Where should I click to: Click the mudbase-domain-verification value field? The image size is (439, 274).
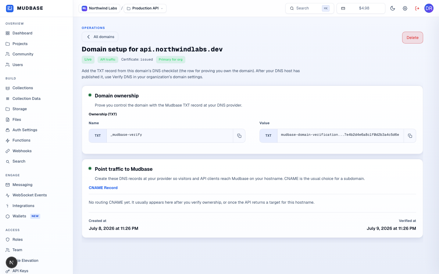[x=341, y=136]
